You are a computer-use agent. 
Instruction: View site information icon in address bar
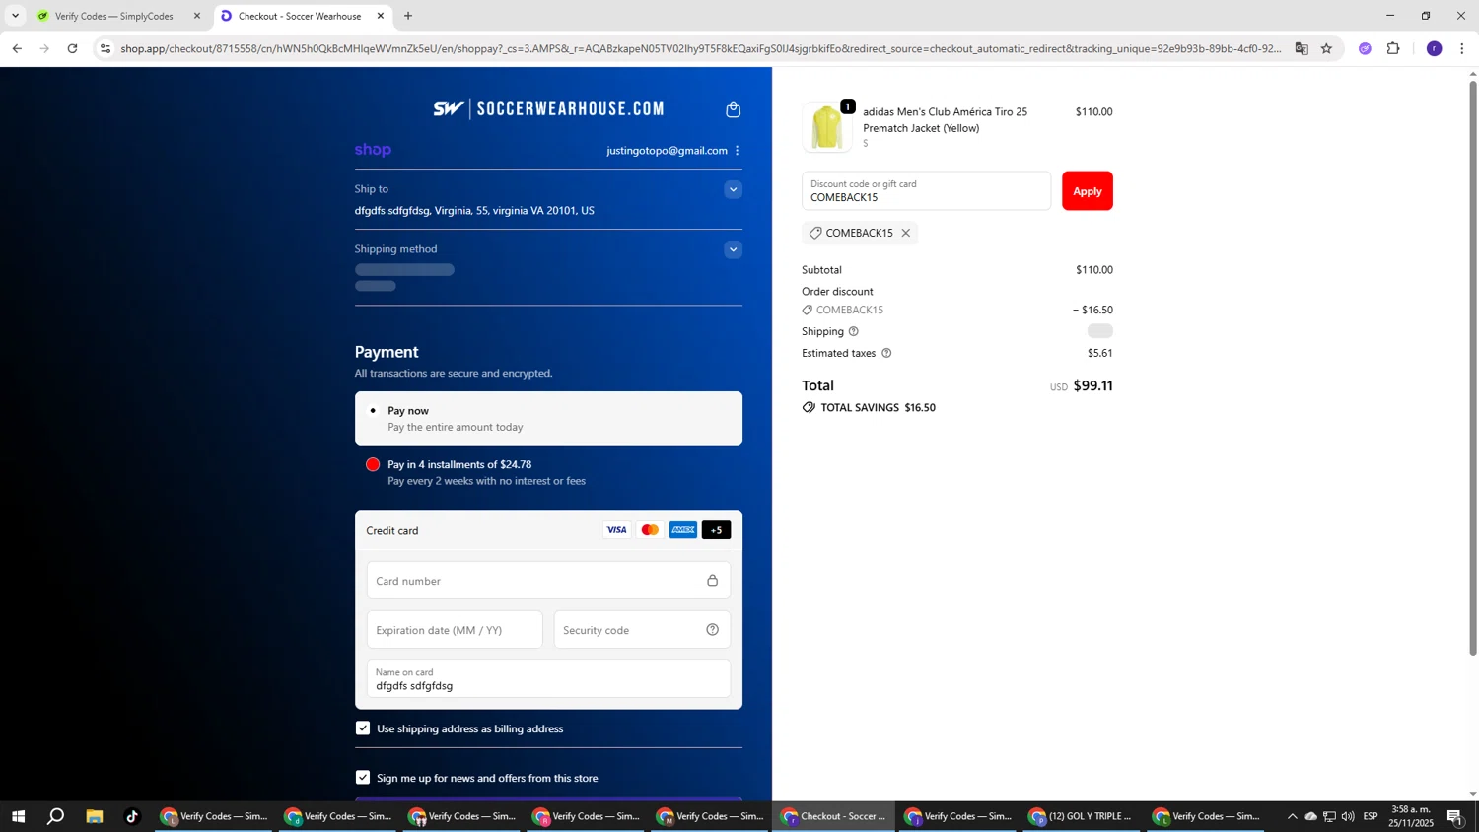click(x=106, y=48)
